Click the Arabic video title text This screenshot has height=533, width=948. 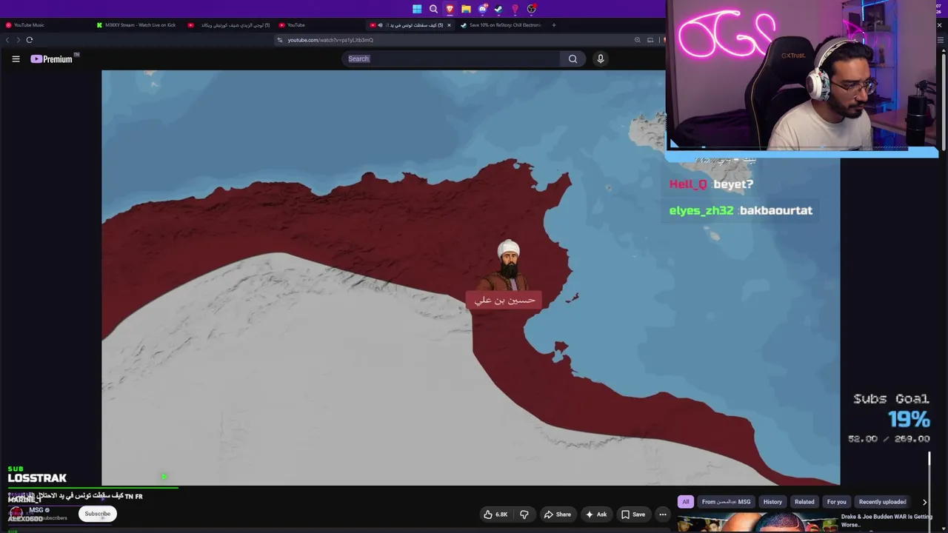pos(75,496)
